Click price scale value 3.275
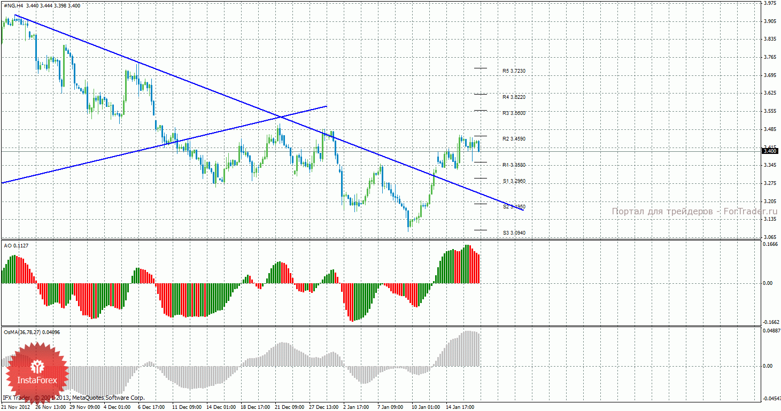This screenshot has height=411, width=781. pos(770,183)
